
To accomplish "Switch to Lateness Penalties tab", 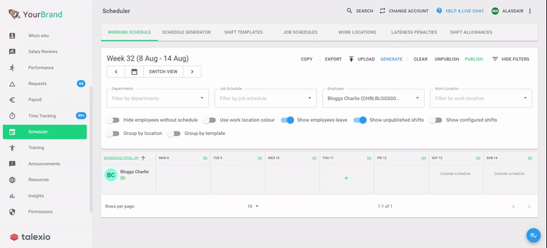I will 414,32.
